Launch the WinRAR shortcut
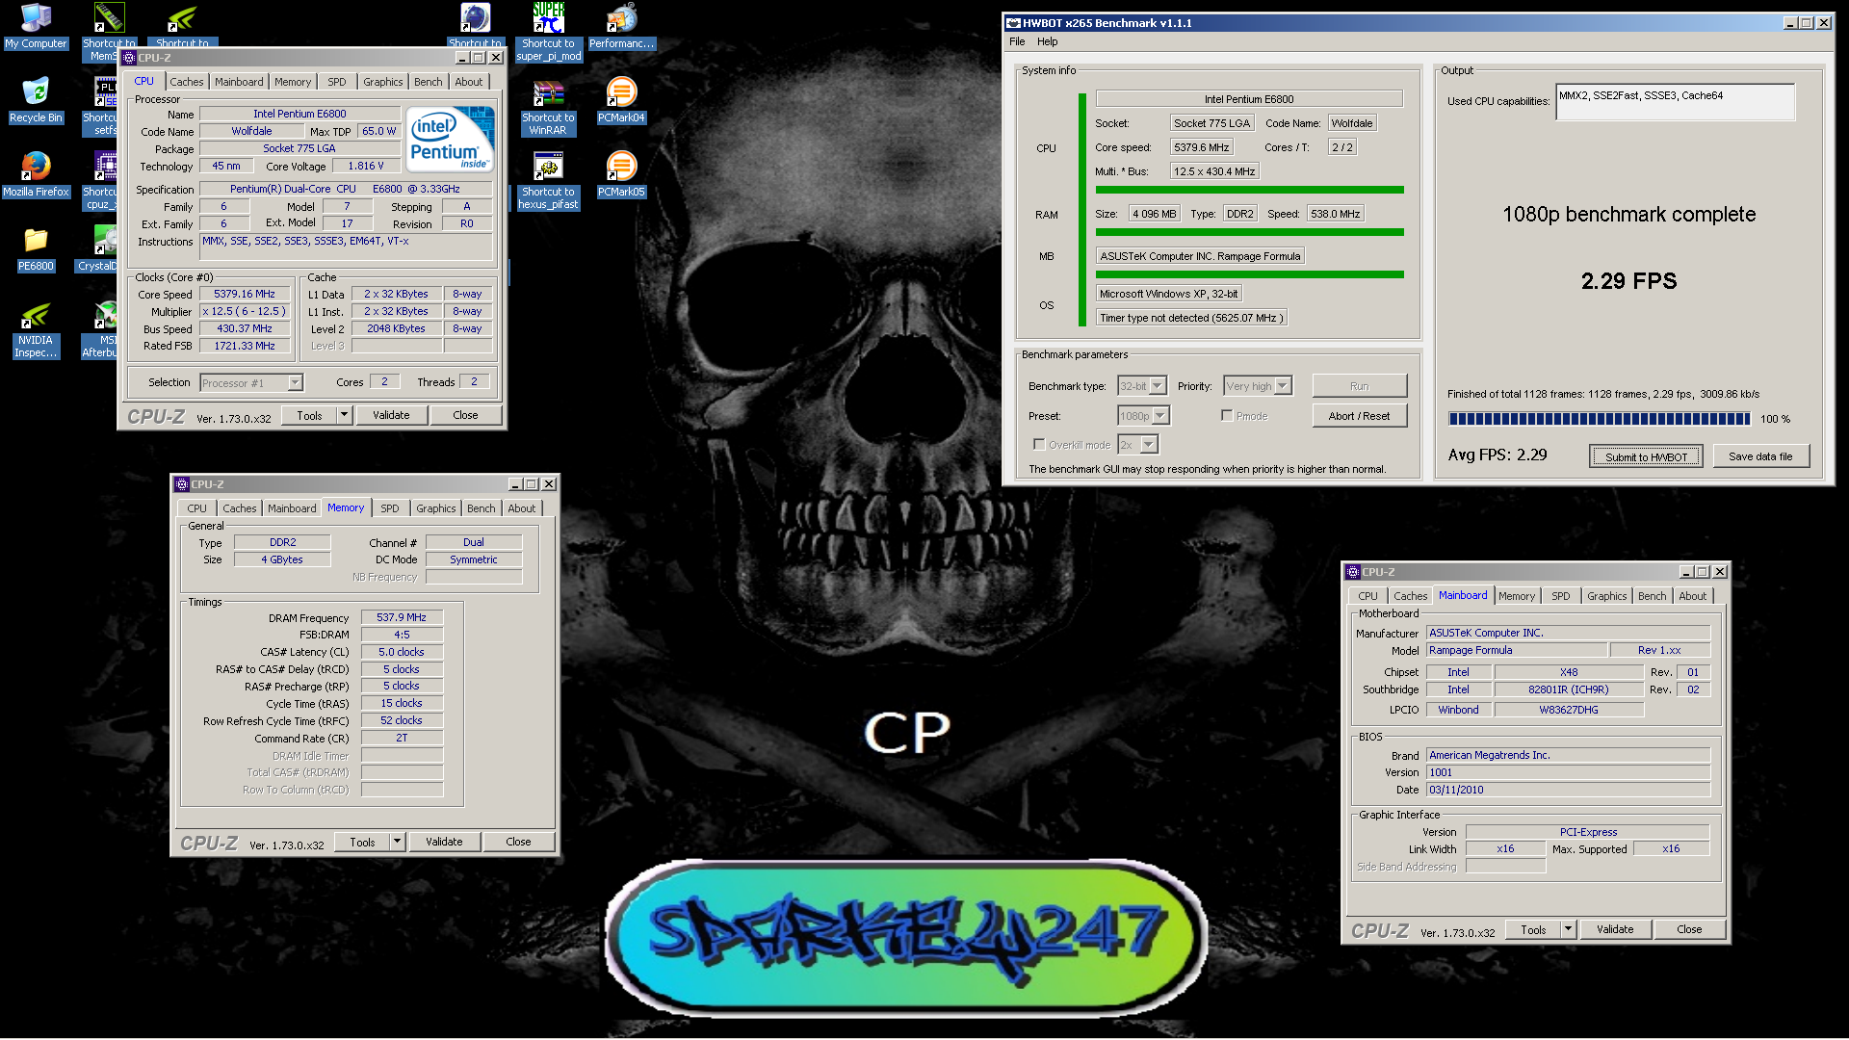Viewport: 1849px width, 1040px height. tap(548, 106)
